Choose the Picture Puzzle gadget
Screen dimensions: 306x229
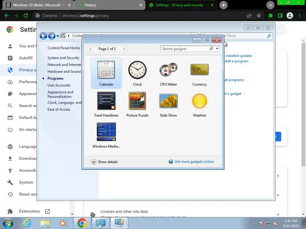[137, 104]
